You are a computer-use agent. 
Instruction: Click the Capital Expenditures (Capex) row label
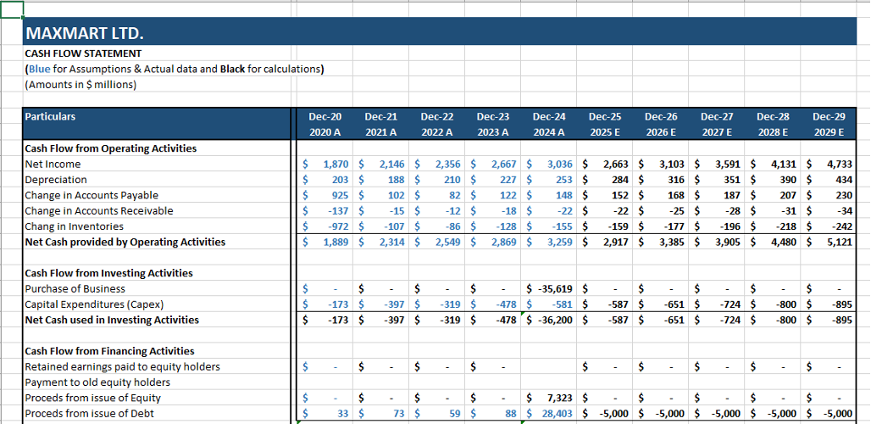[94, 304]
